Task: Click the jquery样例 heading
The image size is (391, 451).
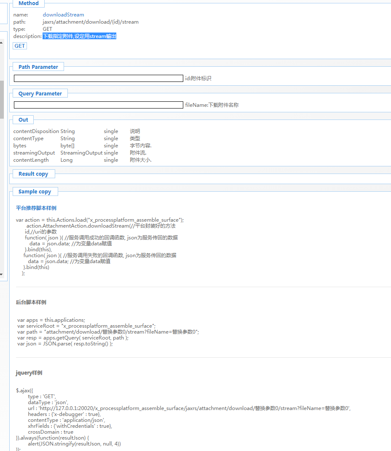Action: (x=29, y=373)
